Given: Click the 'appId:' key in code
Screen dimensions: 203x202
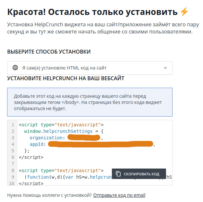Looking at the screenshot, I should pos(38,144).
